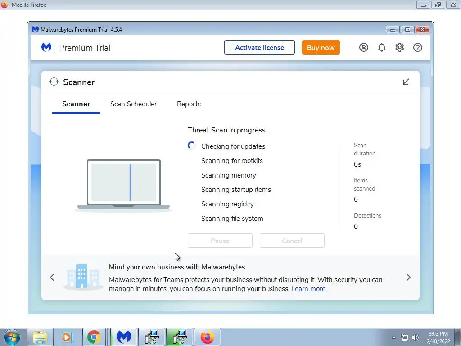Image resolution: width=461 pixels, height=346 pixels.
Task: Show next promo with right chevron
Action: click(408, 277)
